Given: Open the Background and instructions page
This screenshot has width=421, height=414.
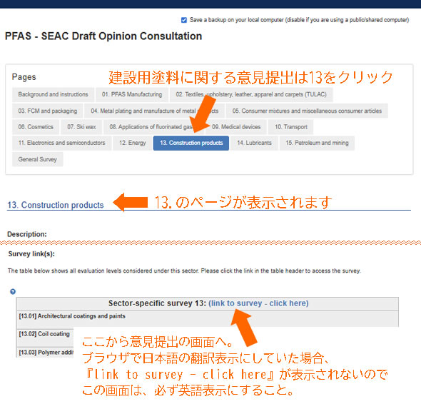Looking at the screenshot, I should pos(53,94).
